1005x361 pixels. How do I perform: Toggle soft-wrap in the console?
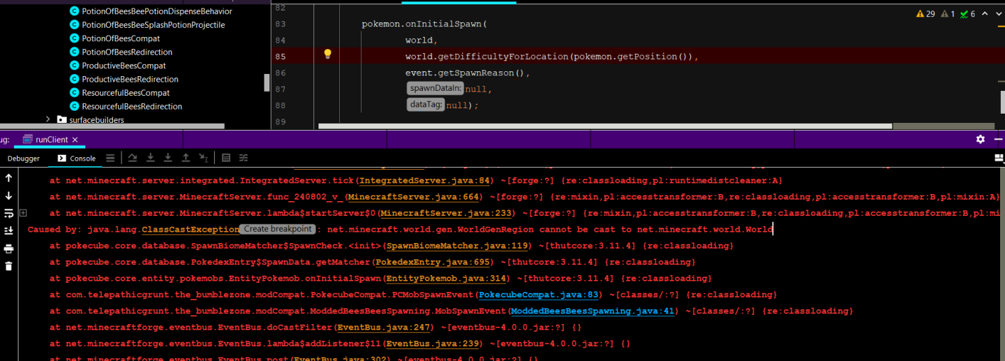pyautogui.click(x=8, y=213)
